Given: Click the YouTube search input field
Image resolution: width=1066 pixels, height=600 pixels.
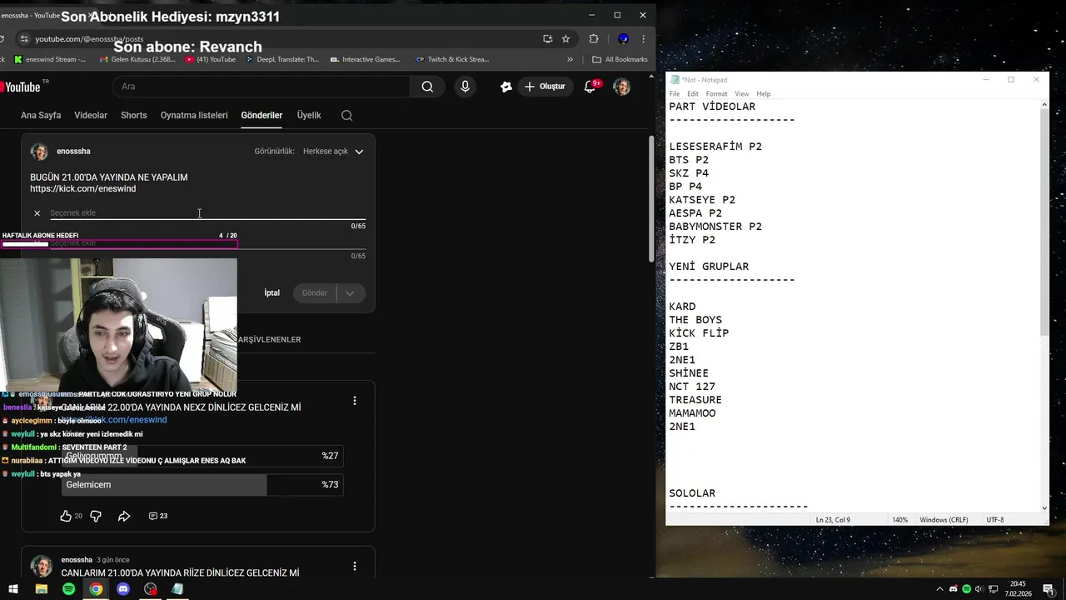Looking at the screenshot, I should 262,87.
